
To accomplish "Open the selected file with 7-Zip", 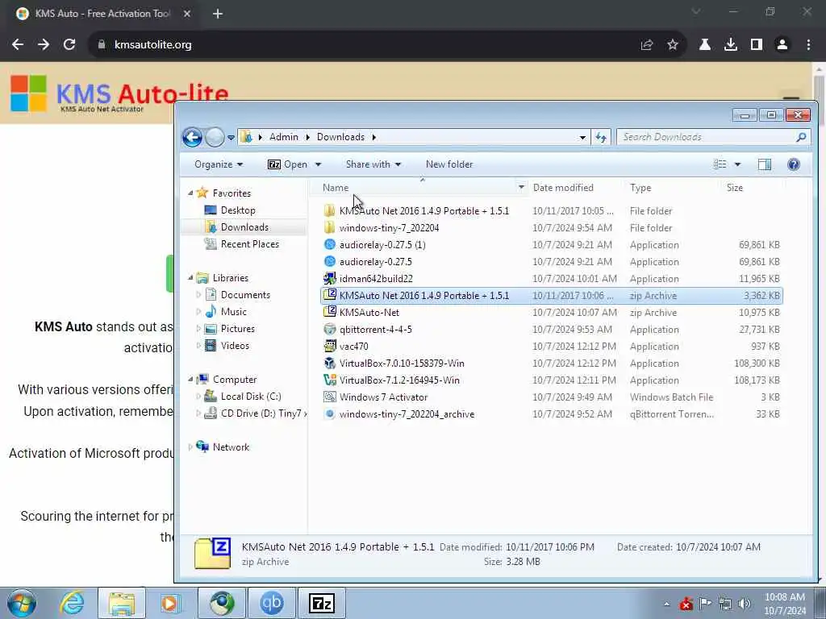I will (288, 164).
